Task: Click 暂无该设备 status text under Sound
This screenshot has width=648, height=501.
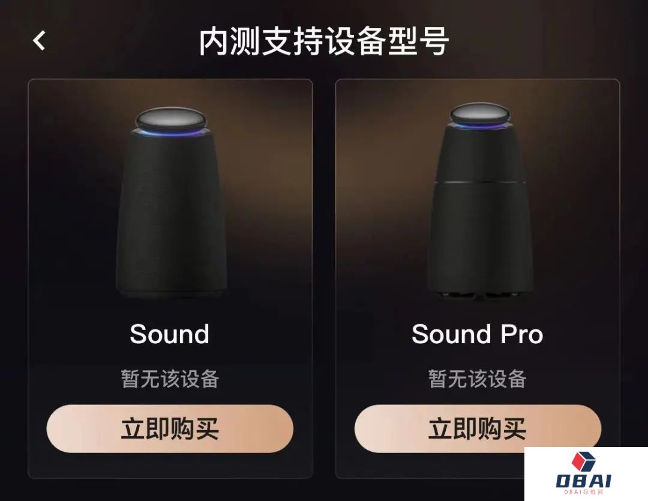Action: pos(170,379)
